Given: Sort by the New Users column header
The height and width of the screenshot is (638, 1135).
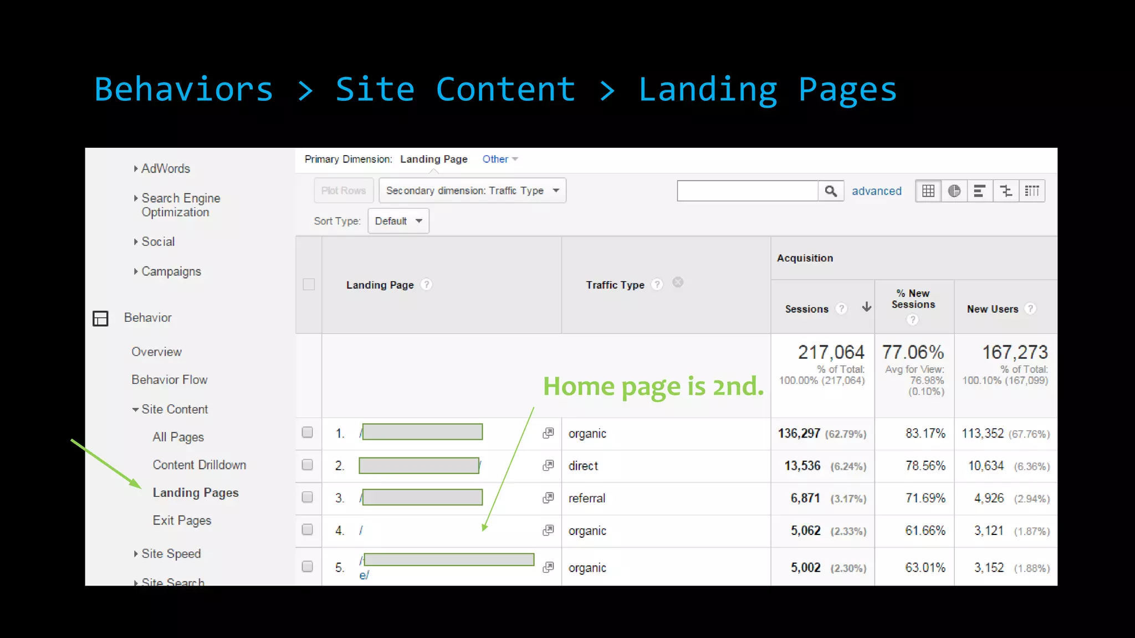Looking at the screenshot, I should tap(993, 309).
